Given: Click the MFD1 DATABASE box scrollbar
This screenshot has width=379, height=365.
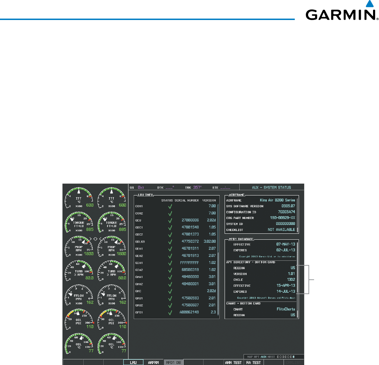Looking at the screenshot, I should 297,280.
